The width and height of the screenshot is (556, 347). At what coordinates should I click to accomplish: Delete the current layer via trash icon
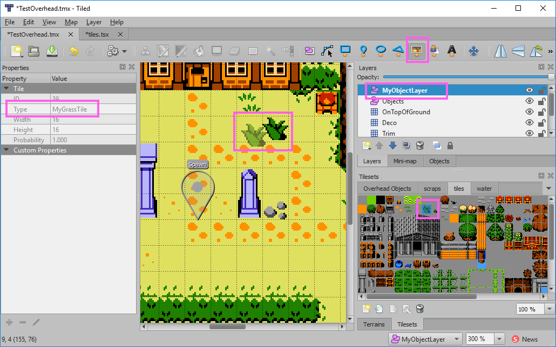click(419, 145)
